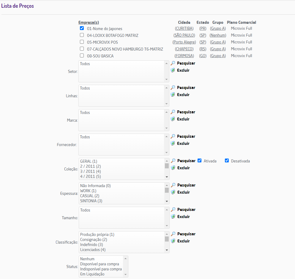This screenshot has height=279, width=295.
Task: Check the 05-MICROVIX POS company checkbox
Action: click(x=82, y=42)
